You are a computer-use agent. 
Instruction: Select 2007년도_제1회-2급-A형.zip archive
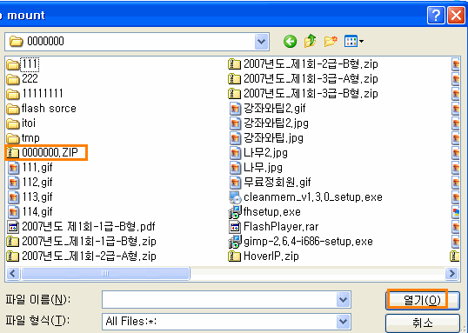coord(82,256)
